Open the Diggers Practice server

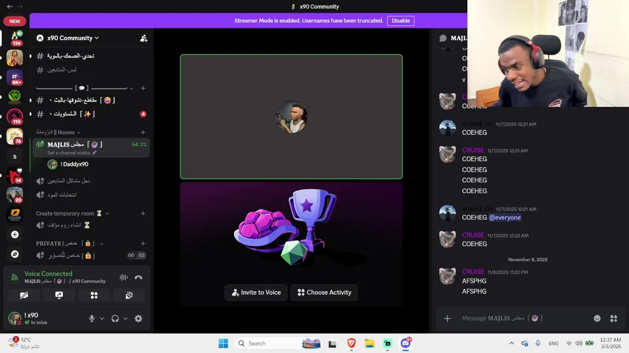pyautogui.click(x=15, y=215)
